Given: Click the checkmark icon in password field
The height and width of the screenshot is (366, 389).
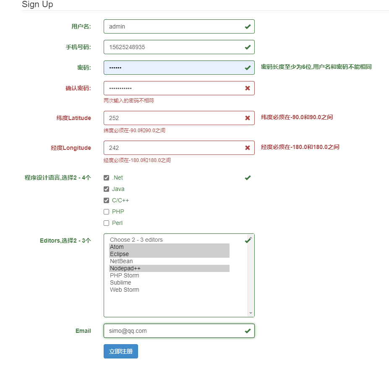Looking at the screenshot, I should tap(248, 68).
